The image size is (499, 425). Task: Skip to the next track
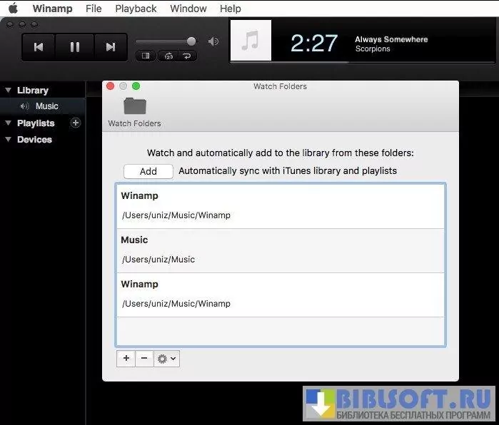tap(110, 47)
